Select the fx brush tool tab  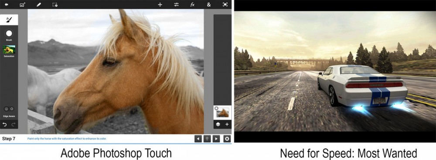point(9,20)
